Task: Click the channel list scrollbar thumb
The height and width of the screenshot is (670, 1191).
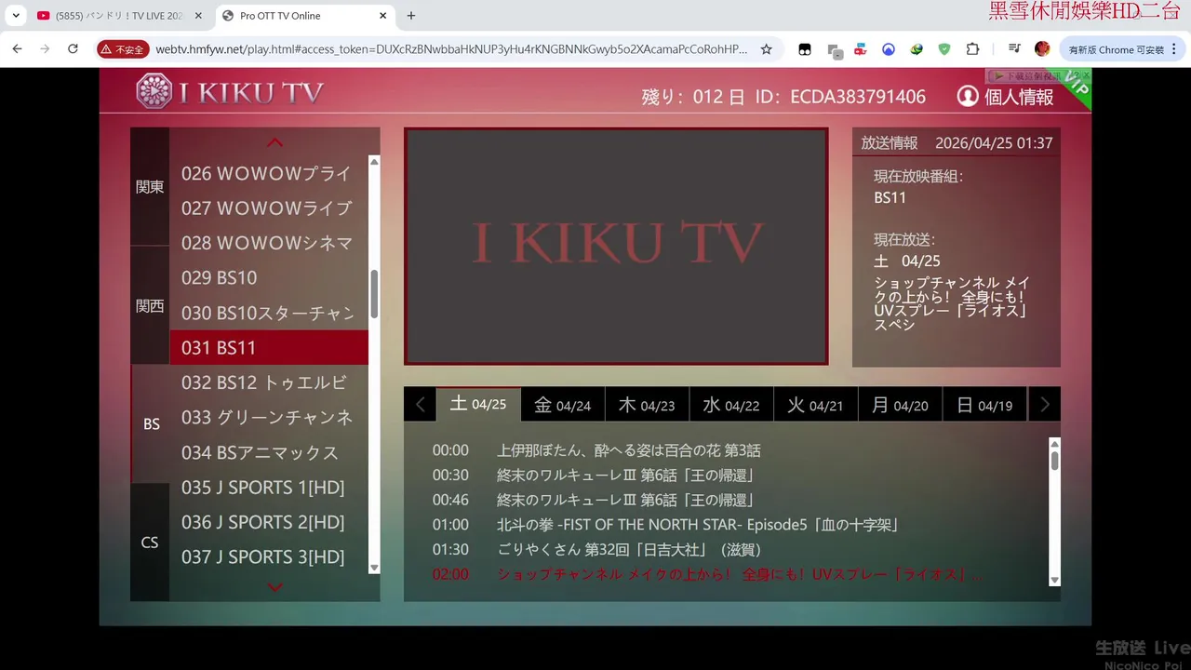Action: (x=374, y=294)
